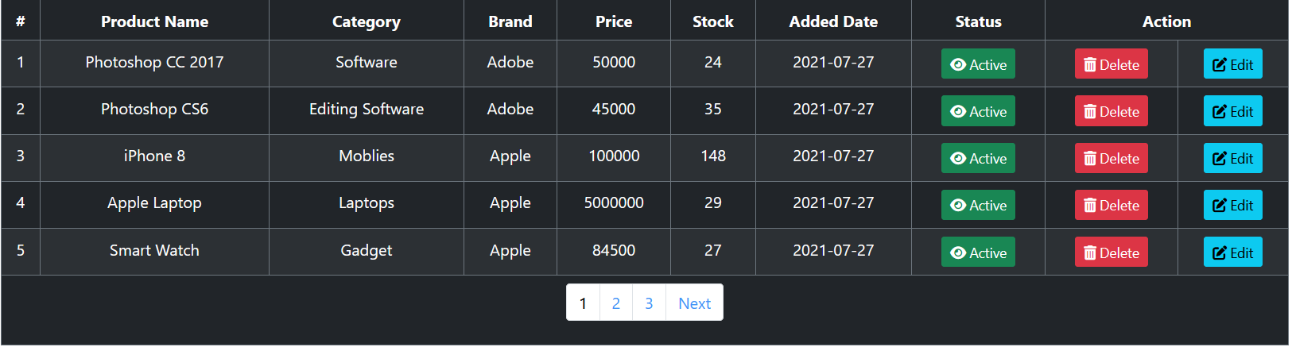Go to page 2 of products

point(616,303)
